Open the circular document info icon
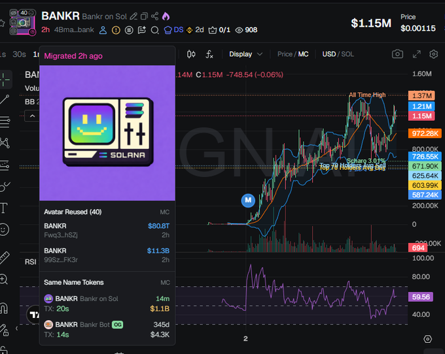The height and width of the screenshot is (354, 445). [129, 30]
